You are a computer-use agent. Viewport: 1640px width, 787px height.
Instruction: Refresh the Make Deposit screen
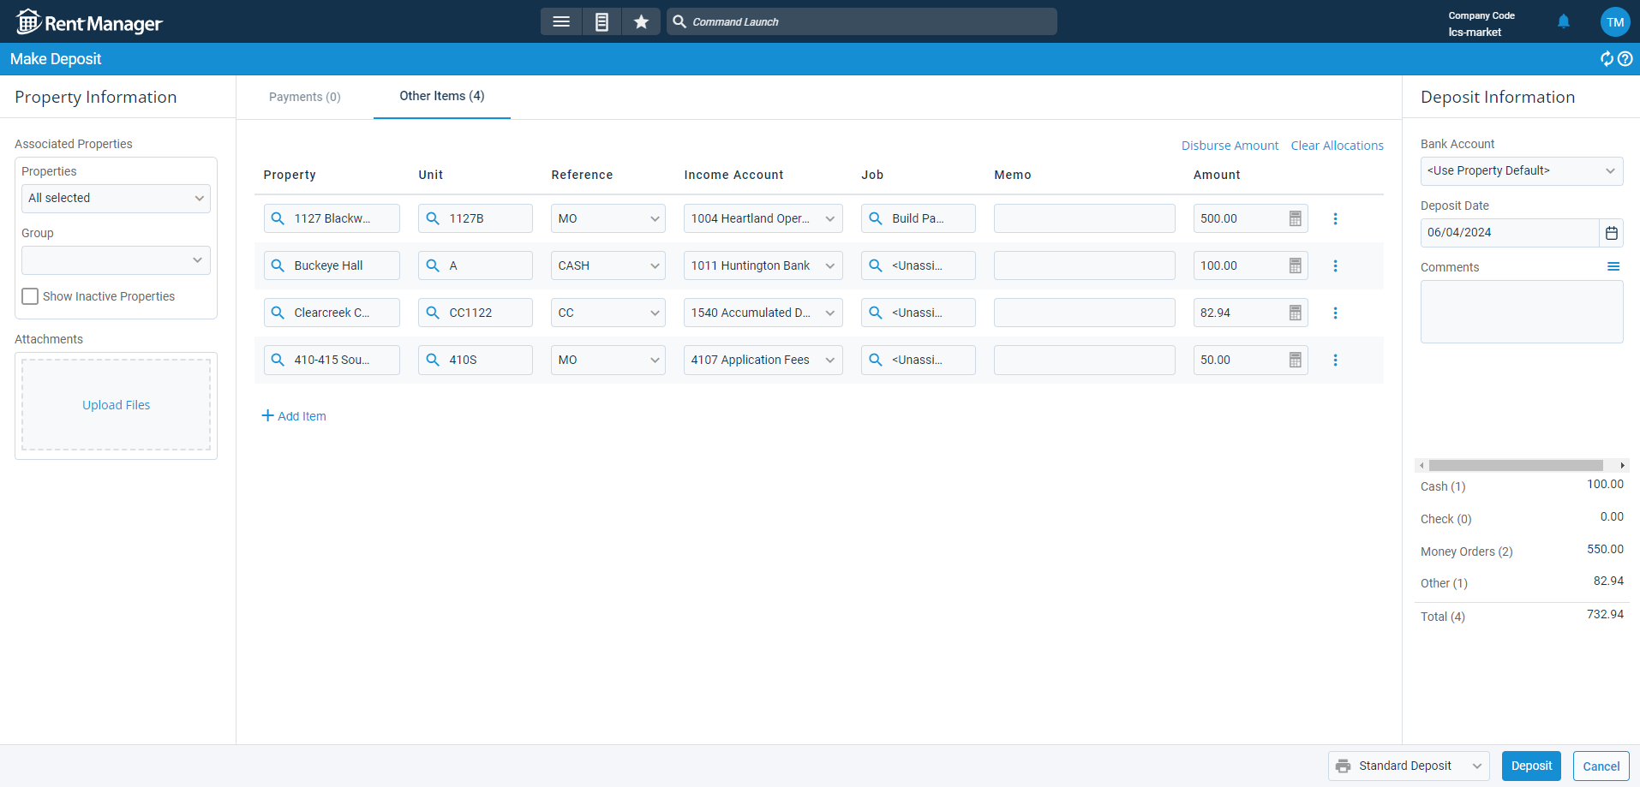click(1607, 59)
